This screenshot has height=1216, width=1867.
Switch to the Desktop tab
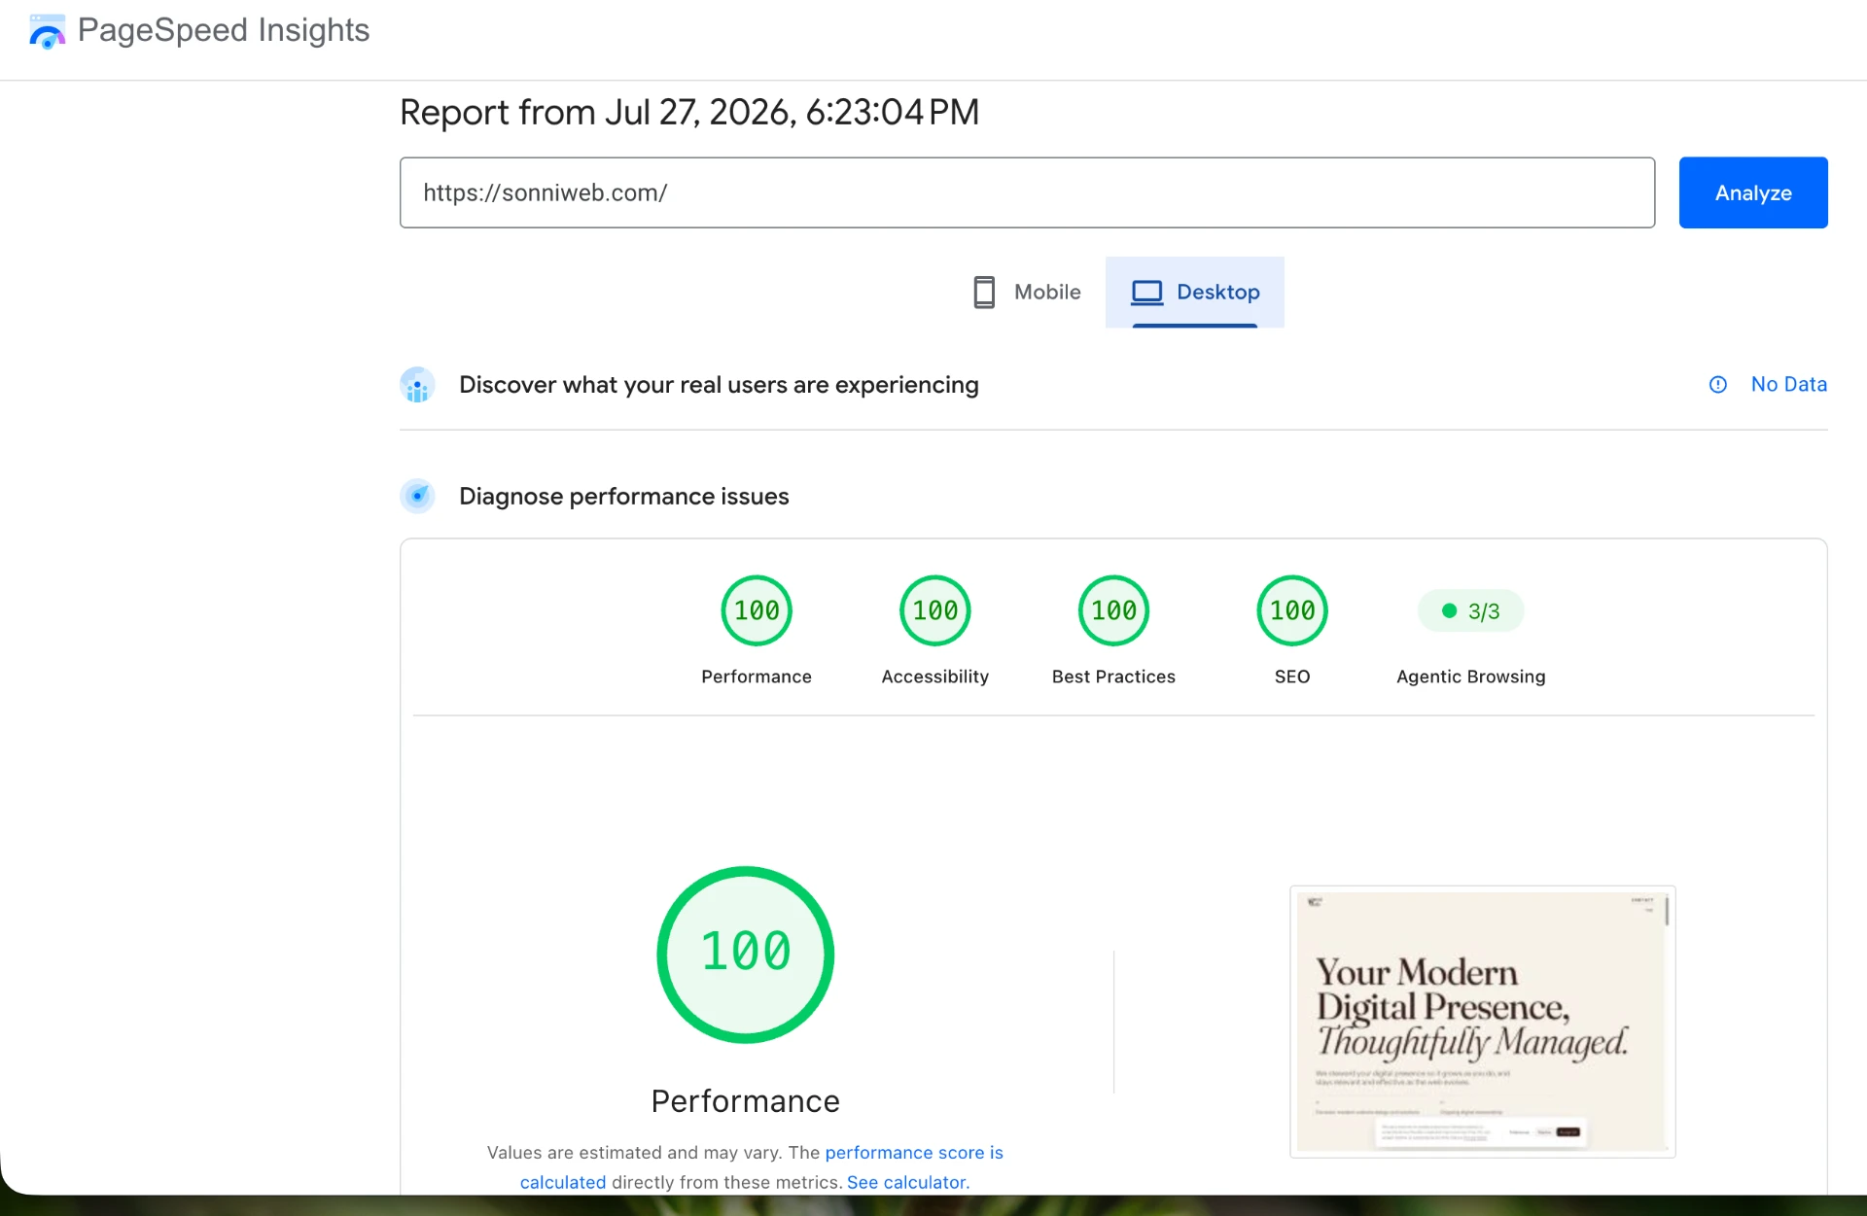click(x=1194, y=292)
